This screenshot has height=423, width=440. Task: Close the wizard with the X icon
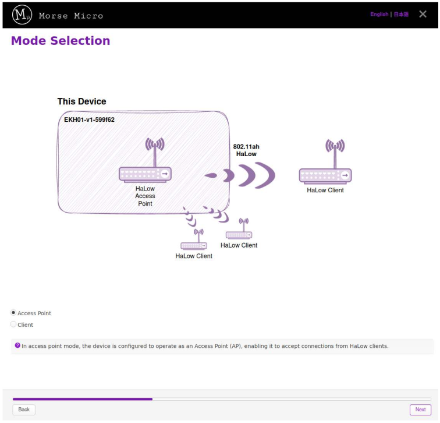(x=423, y=14)
